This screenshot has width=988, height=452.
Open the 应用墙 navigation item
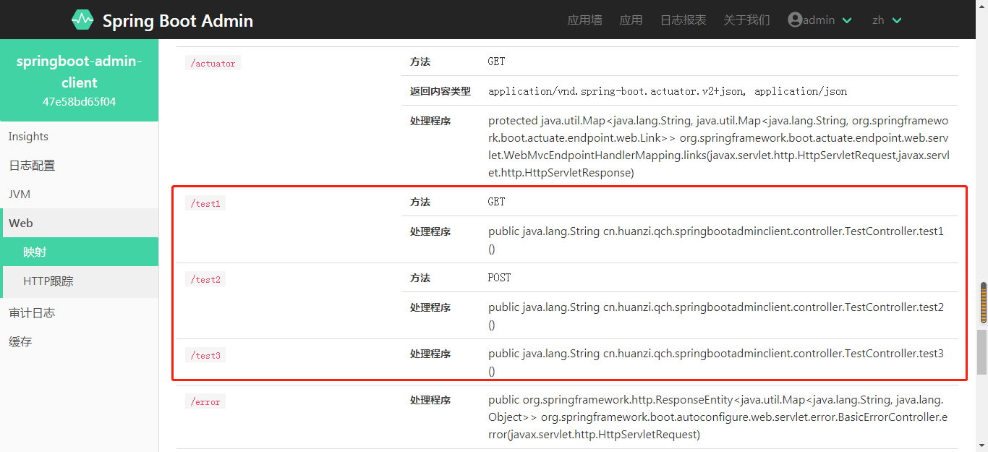click(584, 20)
